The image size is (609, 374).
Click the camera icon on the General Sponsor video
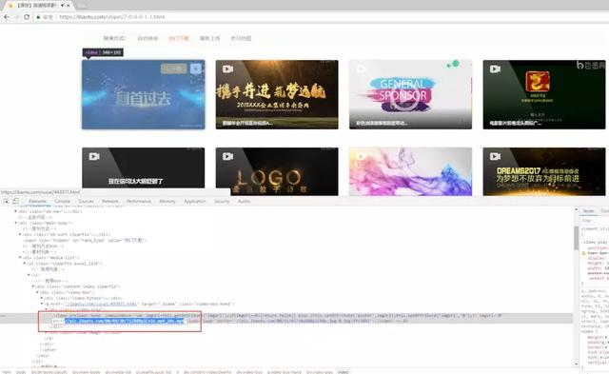pos(362,69)
